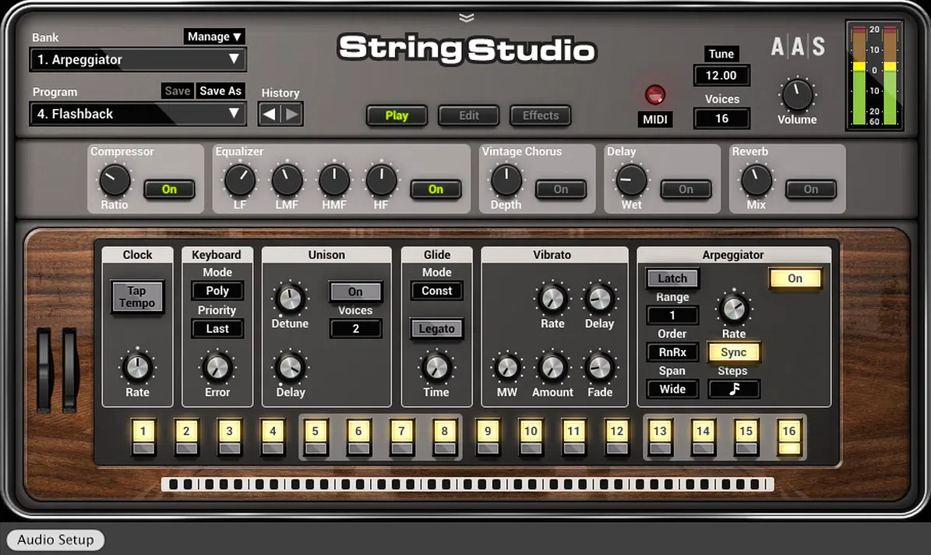Open the Bank dropdown showing Arpeggiator
The height and width of the screenshot is (555, 931).
138,59
